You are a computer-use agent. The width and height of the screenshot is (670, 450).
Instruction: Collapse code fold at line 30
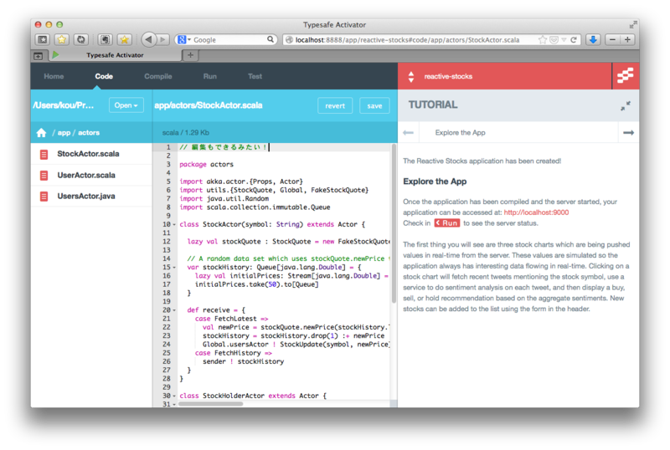174,396
